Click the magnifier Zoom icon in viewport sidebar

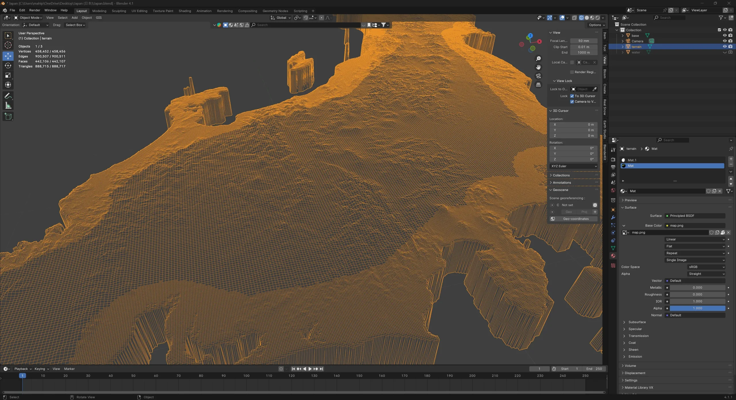[x=538, y=58]
